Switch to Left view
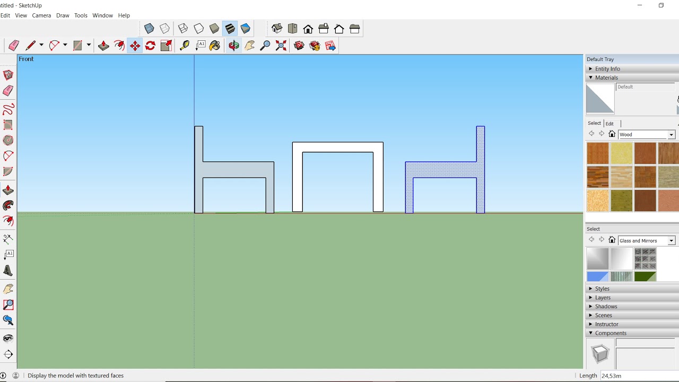Viewport: 679px width, 382px height. 354,29
